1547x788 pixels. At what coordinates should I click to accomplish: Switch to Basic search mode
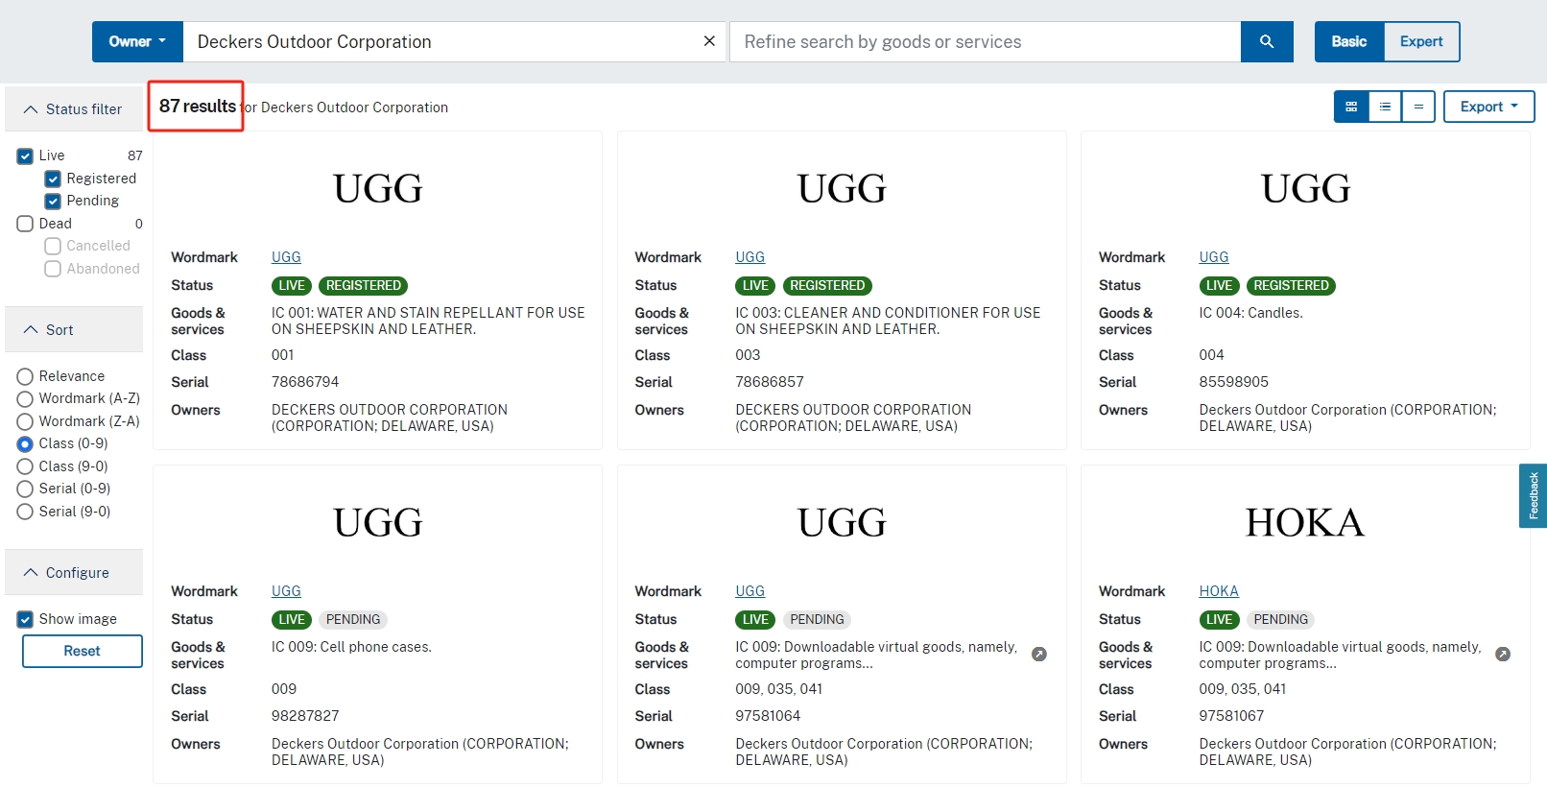coord(1349,42)
